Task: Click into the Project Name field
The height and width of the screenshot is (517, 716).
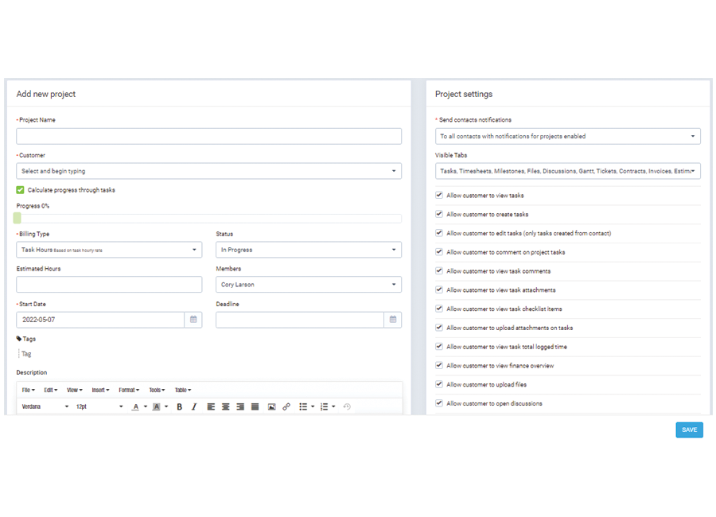Action: 208,136
